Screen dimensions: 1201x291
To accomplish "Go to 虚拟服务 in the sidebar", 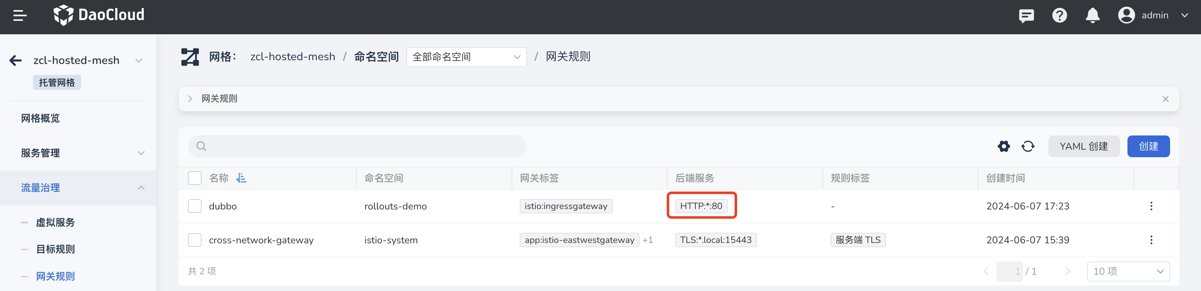I will click(x=56, y=222).
